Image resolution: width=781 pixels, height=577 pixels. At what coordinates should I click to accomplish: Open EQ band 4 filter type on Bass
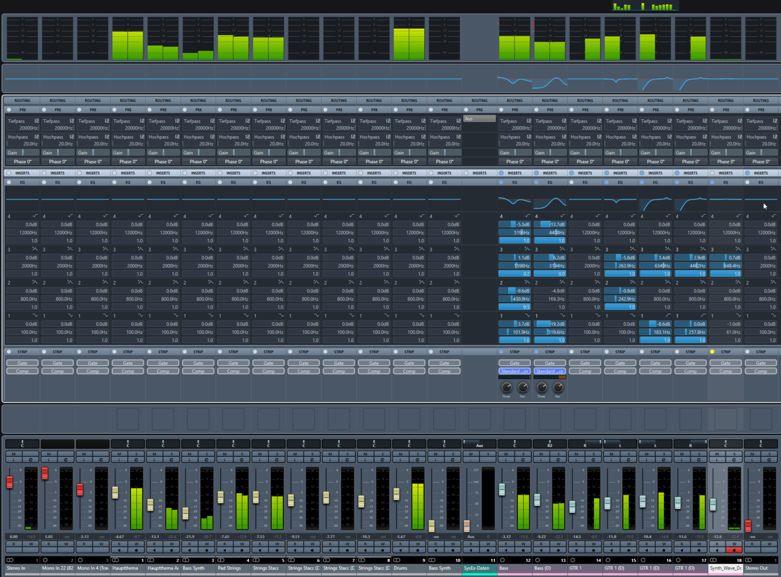526,216
